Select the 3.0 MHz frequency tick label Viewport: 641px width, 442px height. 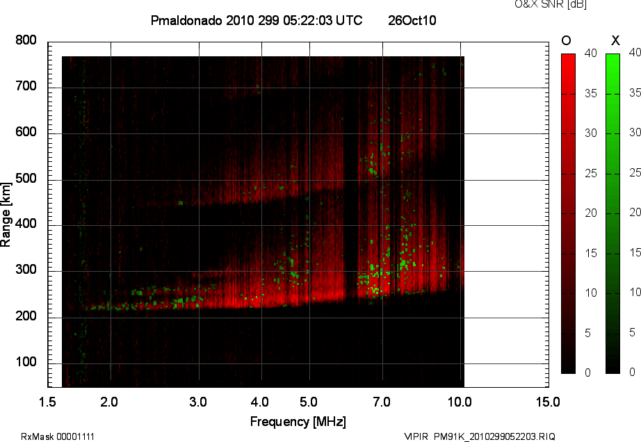tap(198, 402)
